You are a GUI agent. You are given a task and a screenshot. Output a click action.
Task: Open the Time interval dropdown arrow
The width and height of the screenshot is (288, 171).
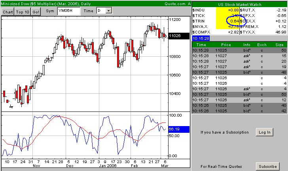108,11
